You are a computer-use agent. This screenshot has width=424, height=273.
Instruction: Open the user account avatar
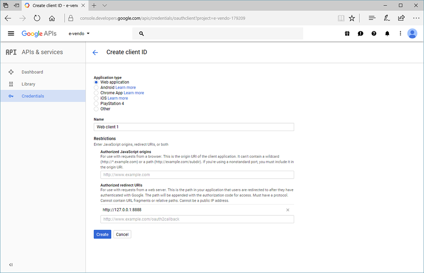(x=412, y=33)
